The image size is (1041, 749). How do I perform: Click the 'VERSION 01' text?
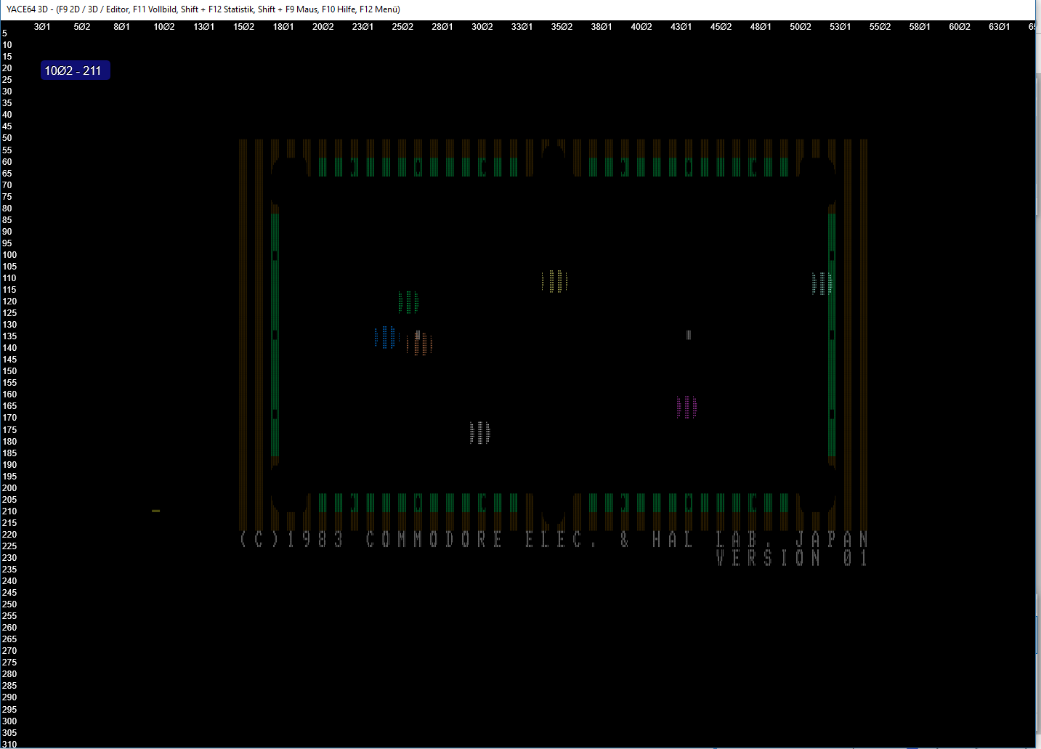point(792,558)
